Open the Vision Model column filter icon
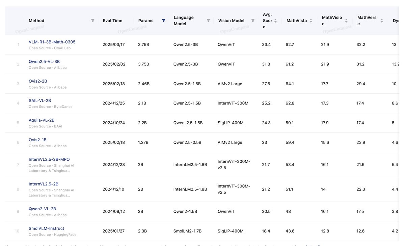405x246 pixels. click(253, 21)
